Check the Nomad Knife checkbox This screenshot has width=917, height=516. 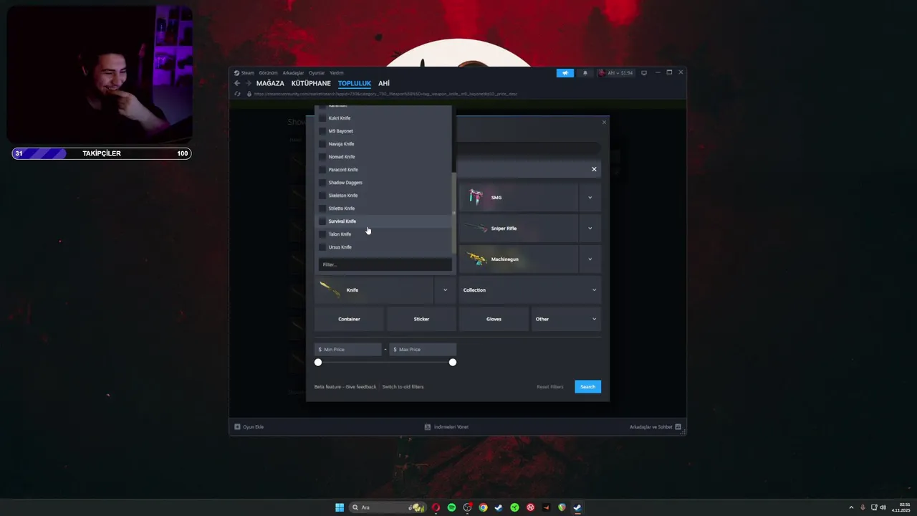click(x=322, y=157)
